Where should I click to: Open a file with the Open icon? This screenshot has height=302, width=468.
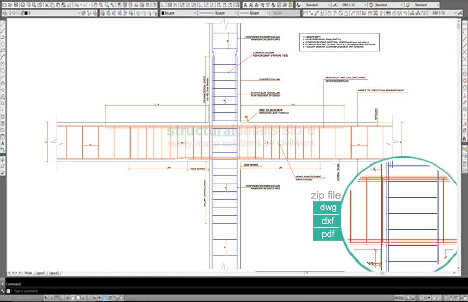(x=10, y=5)
